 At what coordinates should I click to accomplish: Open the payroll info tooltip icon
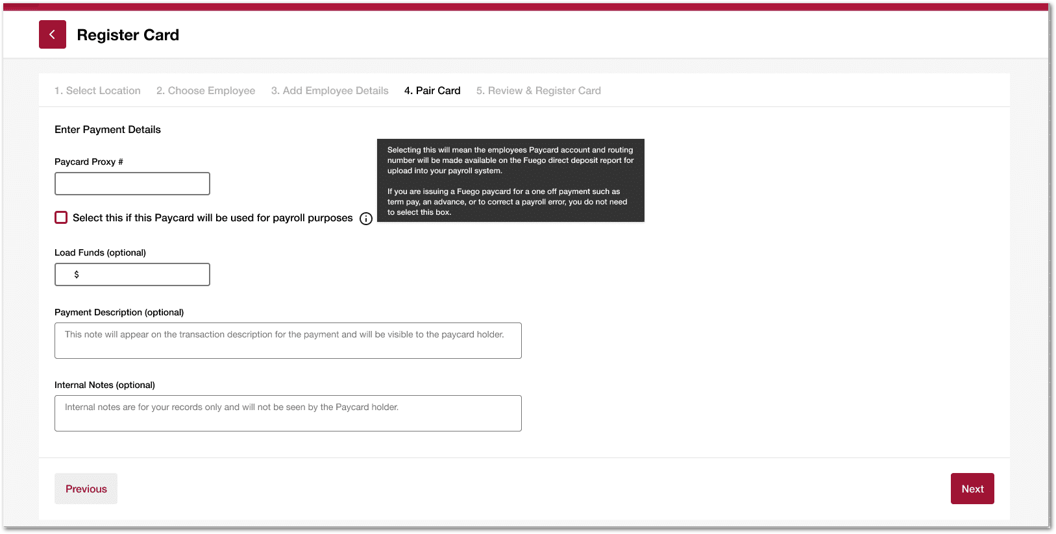point(366,219)
